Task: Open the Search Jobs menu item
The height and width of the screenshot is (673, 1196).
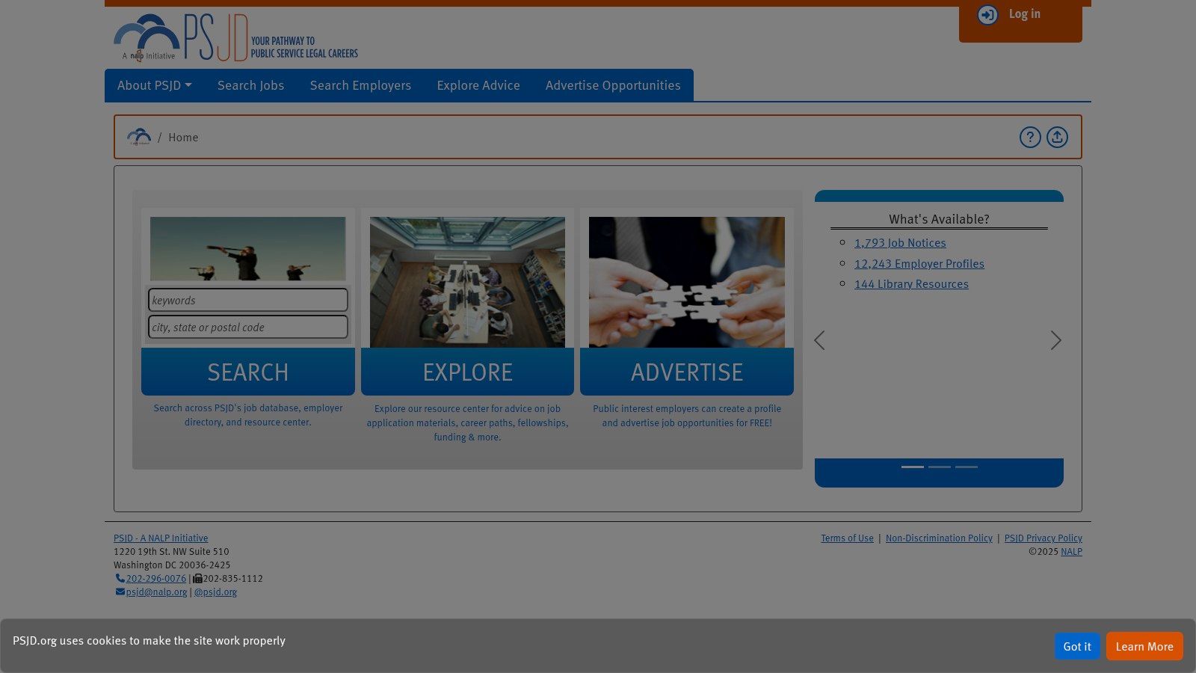Action: [250, 85]
